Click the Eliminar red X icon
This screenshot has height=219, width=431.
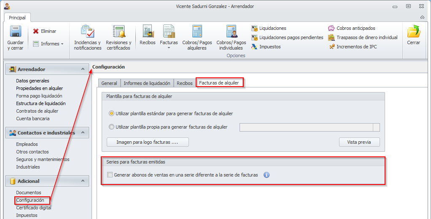(36, 31)
